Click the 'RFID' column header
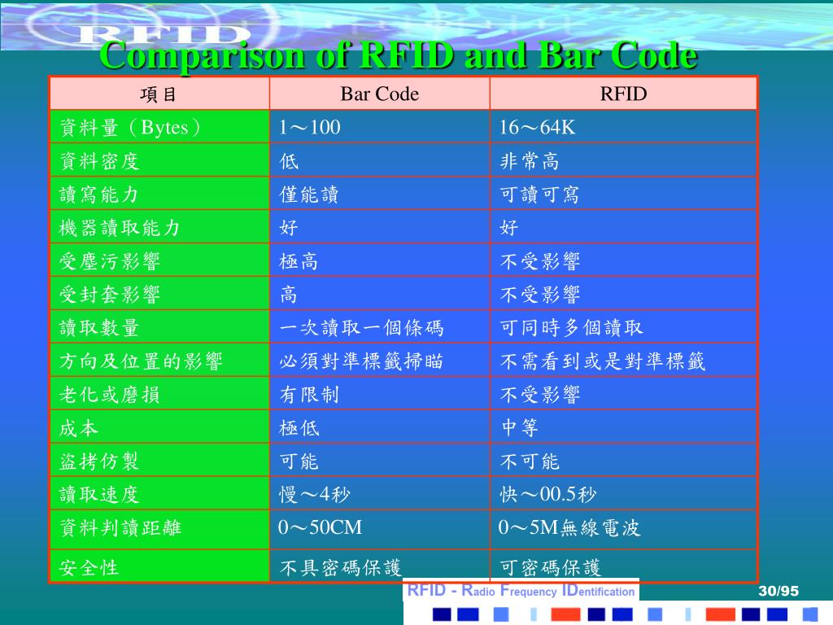Image resolution: width=833 pixels, height=625 pixels. point(623,94)
